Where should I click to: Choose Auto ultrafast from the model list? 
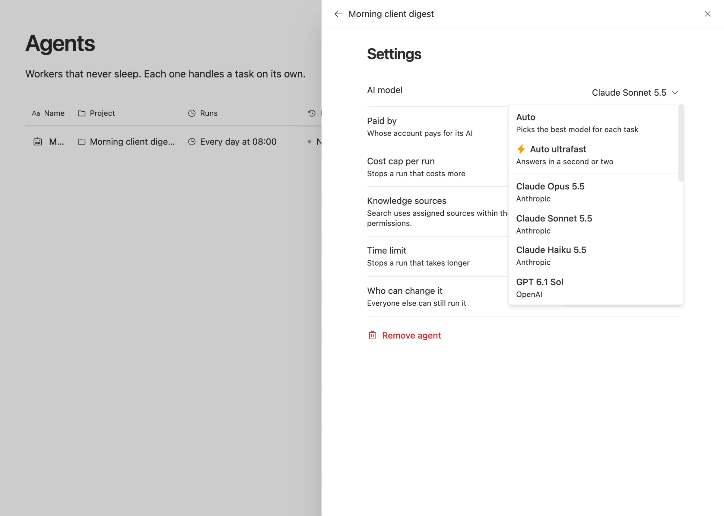tap(593, 155)
